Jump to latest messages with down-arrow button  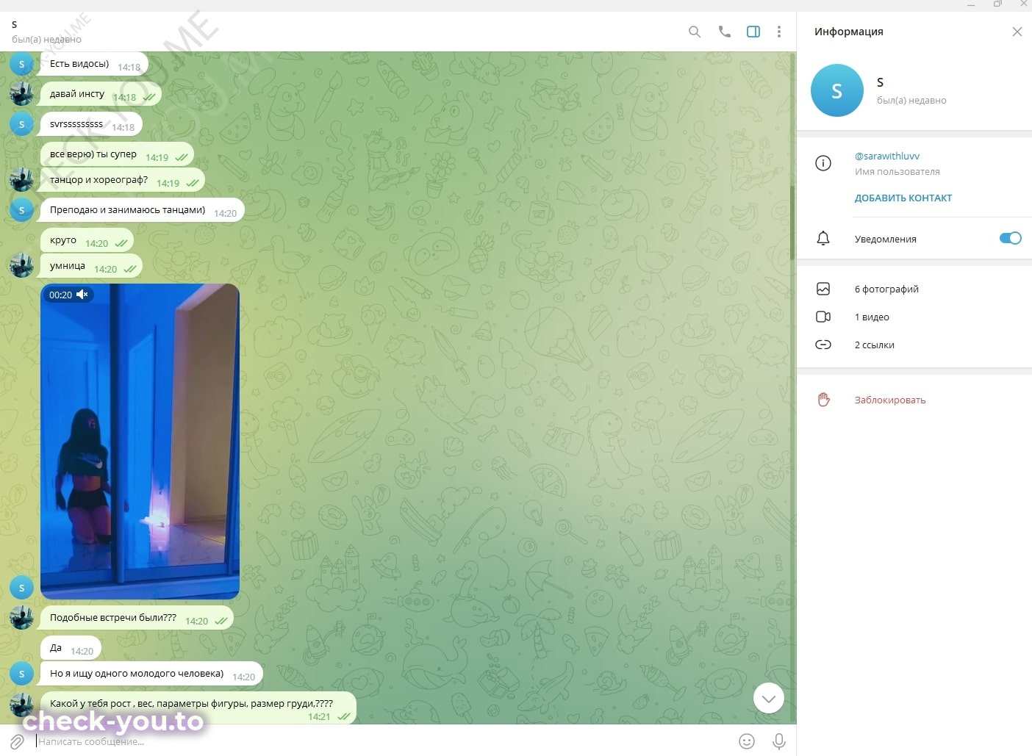[769, 699]
